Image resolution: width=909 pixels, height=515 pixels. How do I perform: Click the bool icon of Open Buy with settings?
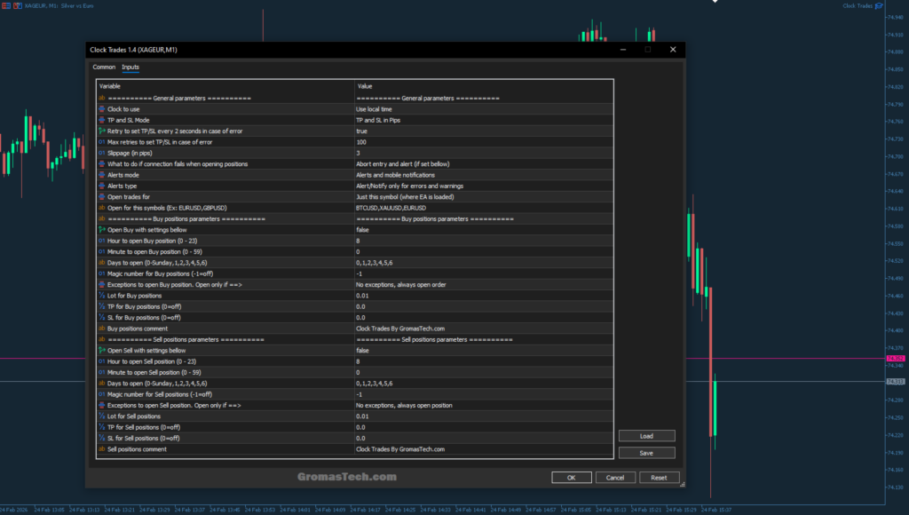102,230
